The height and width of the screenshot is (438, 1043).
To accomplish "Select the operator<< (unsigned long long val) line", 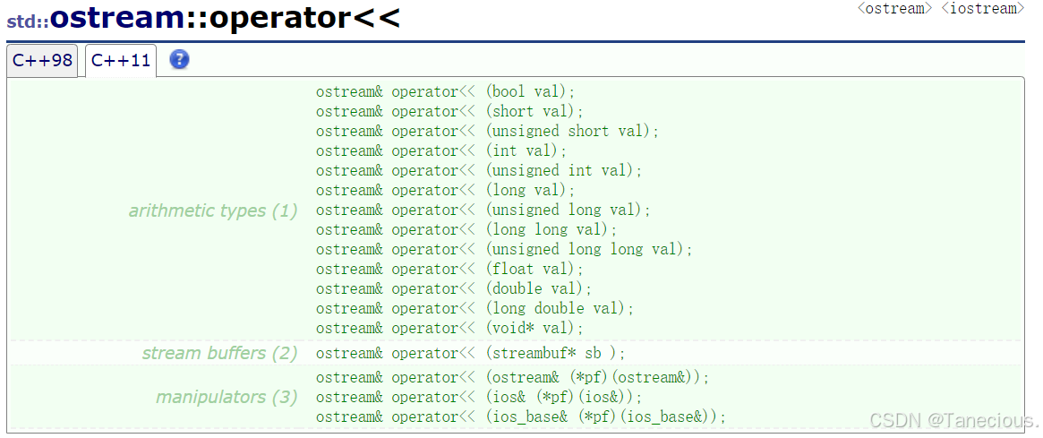I will point(504,250).
